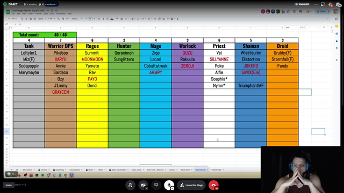Toggle Discord noise suppression button
344x193 pixels.
pyautogui.click(x=130, y=185)
